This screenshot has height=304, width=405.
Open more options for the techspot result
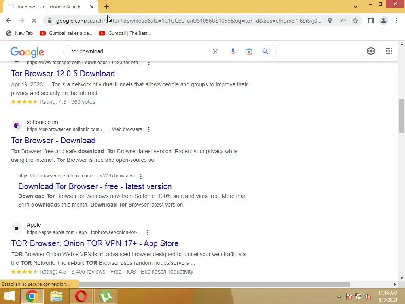coord(149,63)
